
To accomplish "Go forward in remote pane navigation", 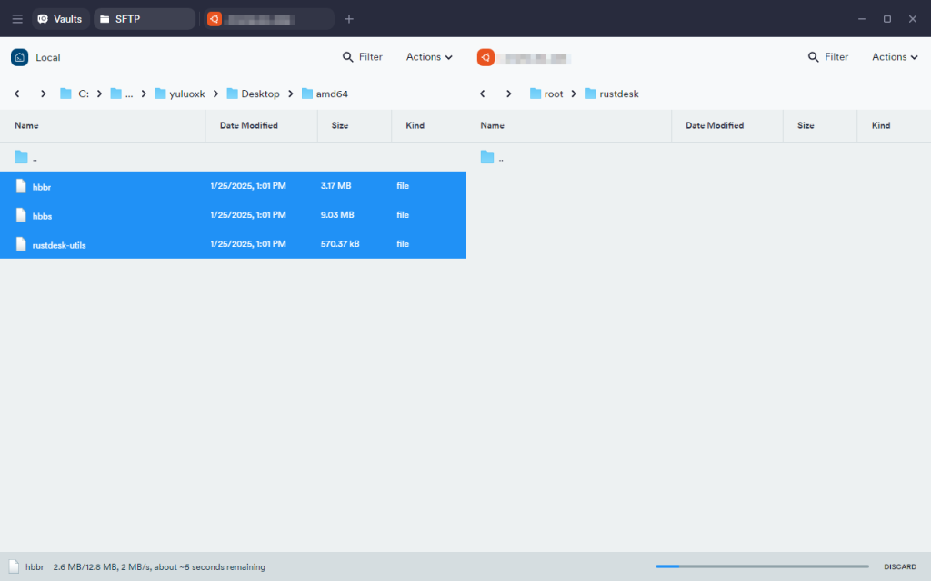I will click(508, 94).
